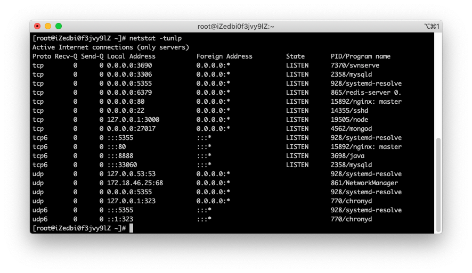
Task: Close the terminal window with red button
Action: [x=37, y=26]
